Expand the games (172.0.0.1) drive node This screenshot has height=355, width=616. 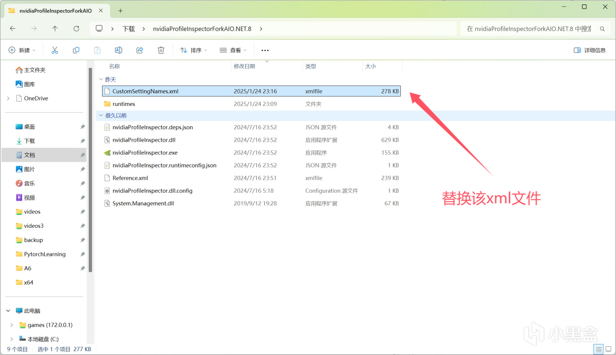click(12, 325)
